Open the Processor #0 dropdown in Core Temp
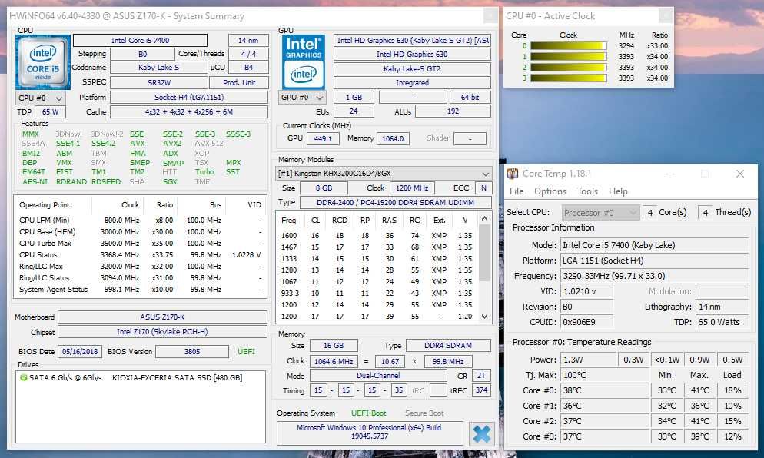Image resolution: width=764 pixels, height=458 pixels. (600, 212)
